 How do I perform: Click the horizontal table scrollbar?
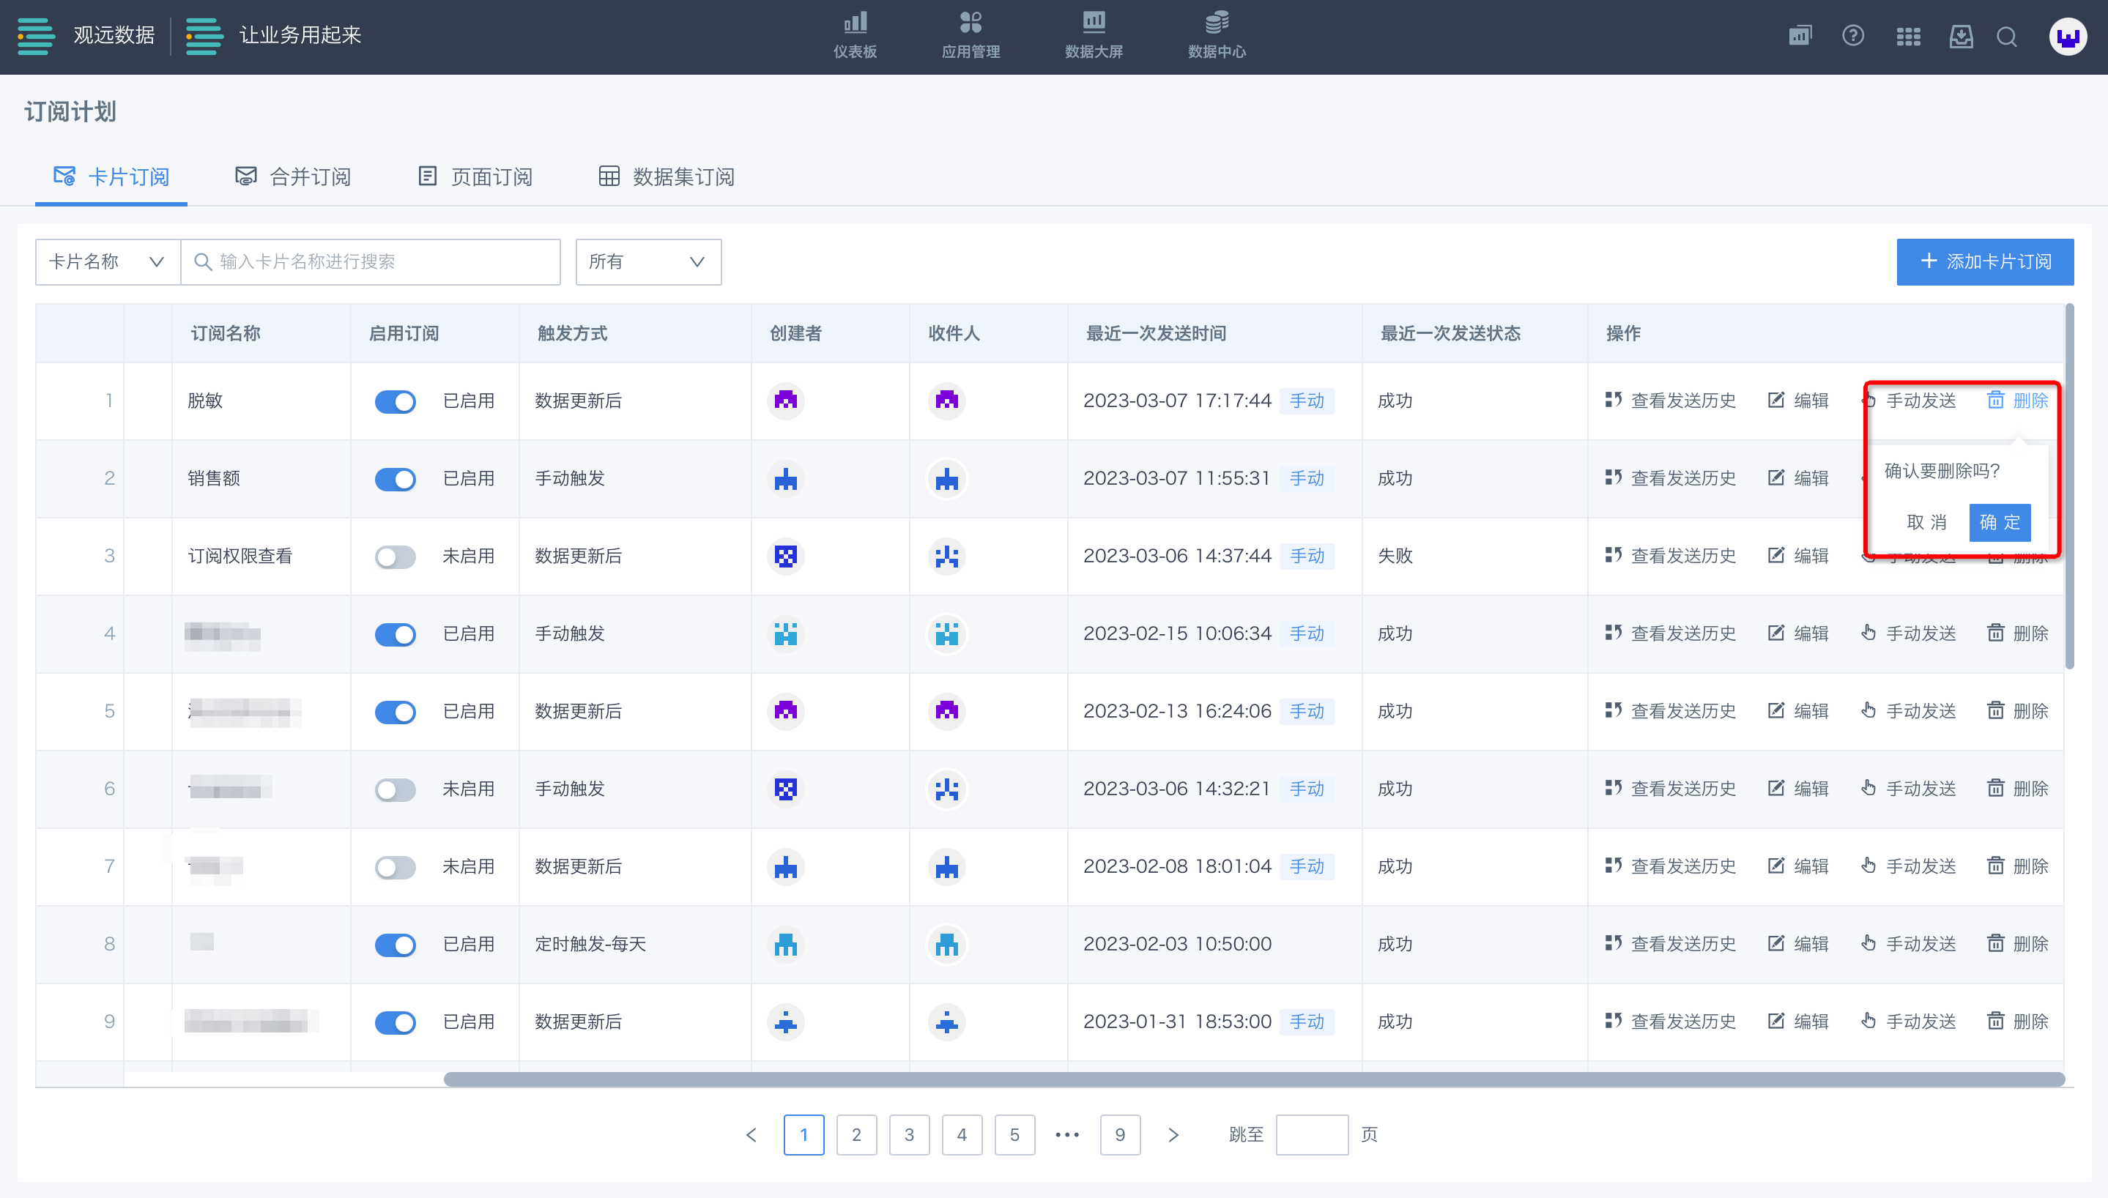point(1253,1078)
